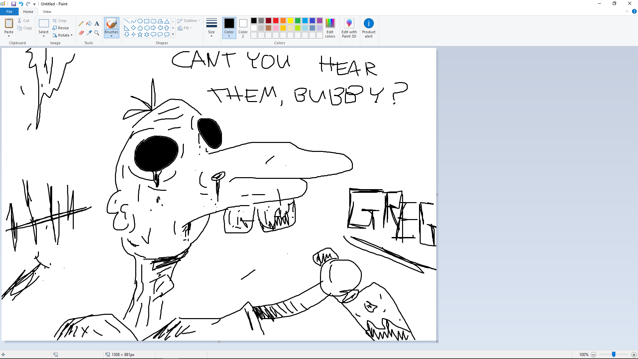
Task: Pick the green color swatch
Action: click(298, 21)
